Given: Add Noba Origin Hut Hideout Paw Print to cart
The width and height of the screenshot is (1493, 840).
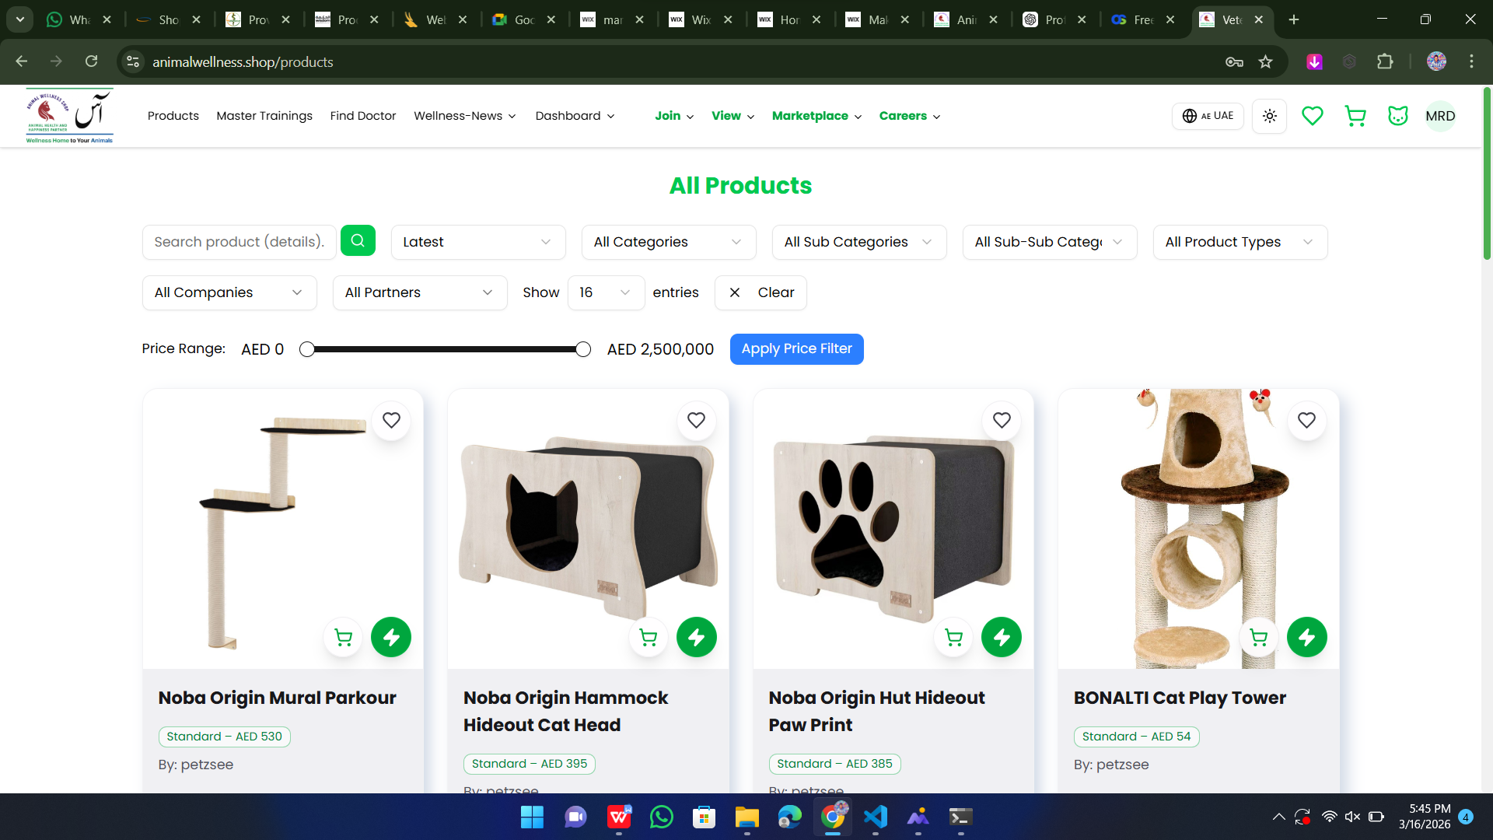Looking at the screenshot, I should [953, 638].
